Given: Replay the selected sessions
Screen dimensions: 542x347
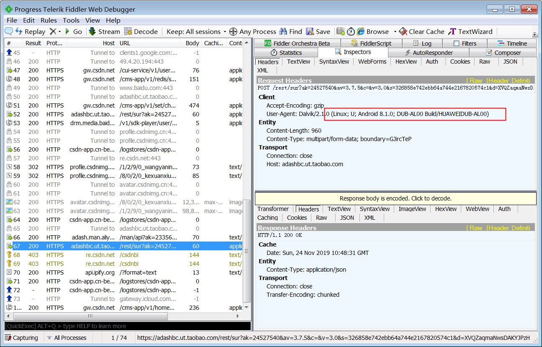Looking at the screenshot, I should point(30,31).
